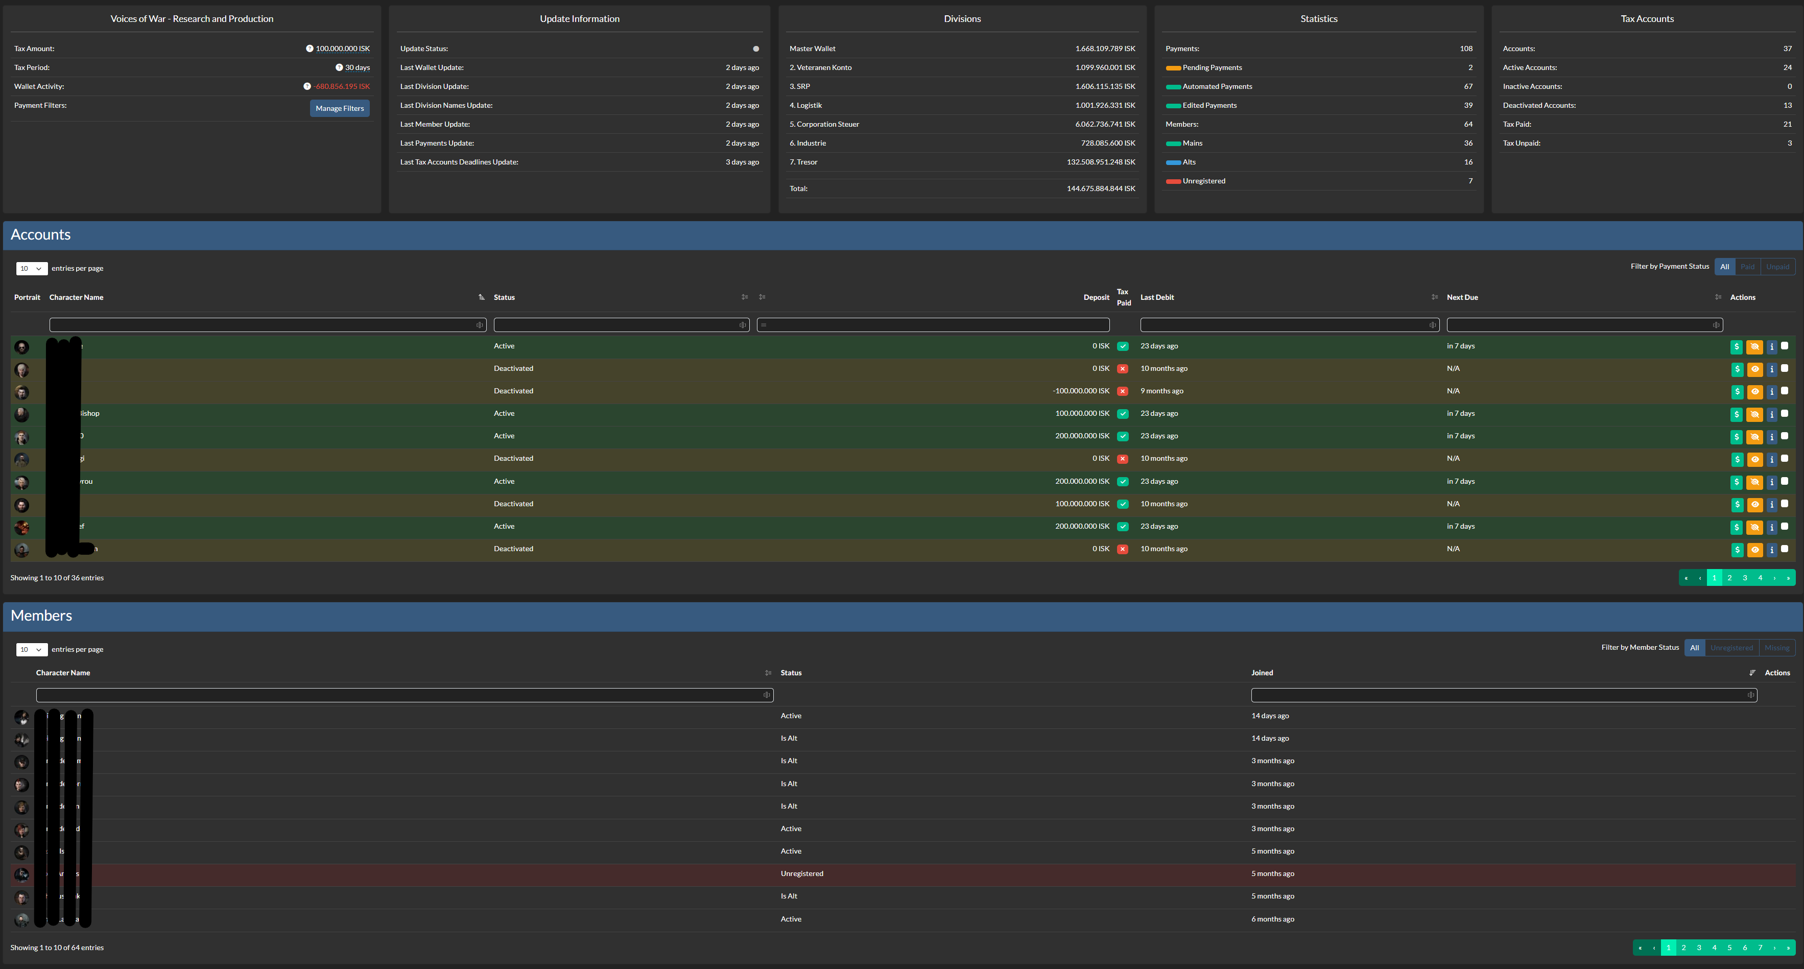Viewport: 1804px width, 969px height.
Task: Click the question mark icon next to Tax Amount
Action: (309, 49)
